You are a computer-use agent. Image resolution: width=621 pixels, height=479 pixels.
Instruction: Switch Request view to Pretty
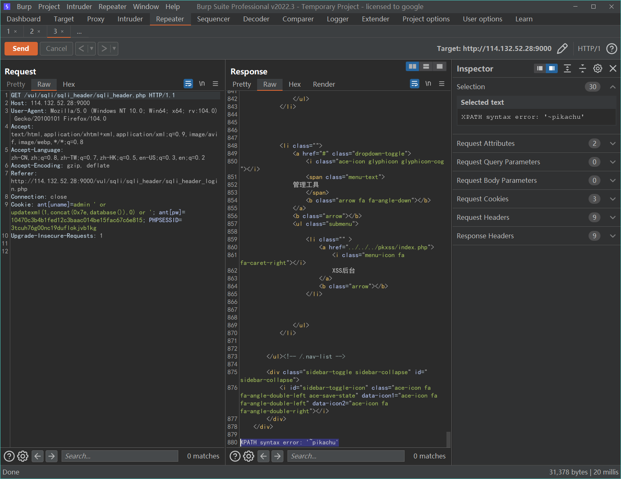coord(16,84)
